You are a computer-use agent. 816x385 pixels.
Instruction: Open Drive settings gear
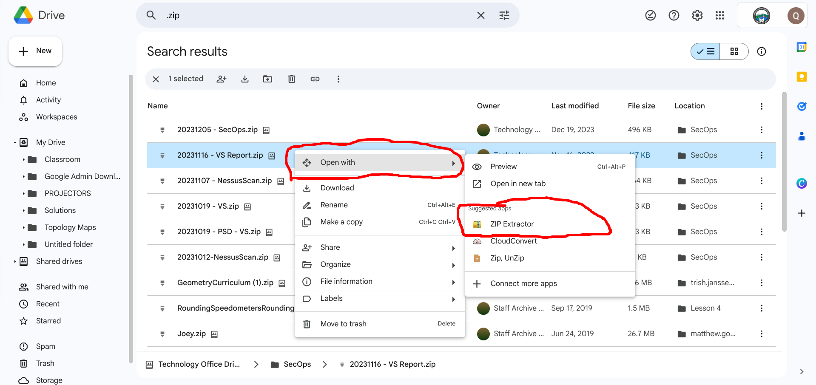tap(697, 16)
